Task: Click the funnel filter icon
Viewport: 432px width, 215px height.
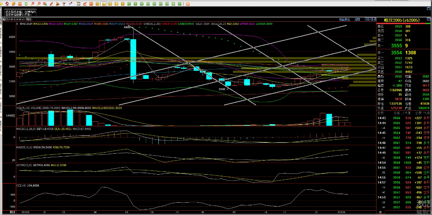Action: click(x=64, y=4)
